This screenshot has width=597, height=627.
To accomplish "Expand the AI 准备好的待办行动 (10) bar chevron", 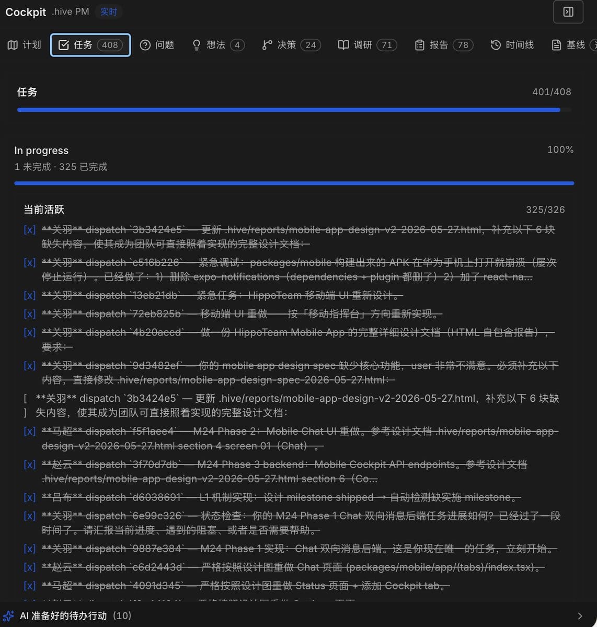I will point(579,616).
